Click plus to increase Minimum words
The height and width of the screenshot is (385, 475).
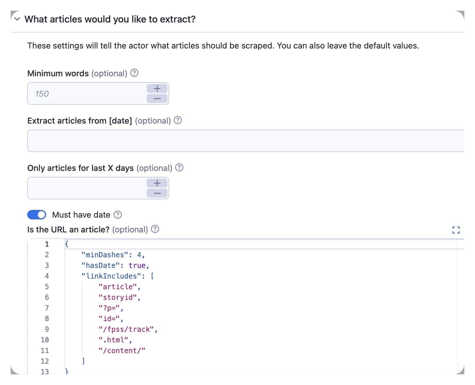point(157,88)
